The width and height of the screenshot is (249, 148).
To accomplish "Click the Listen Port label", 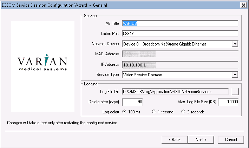I will (110, 34).
